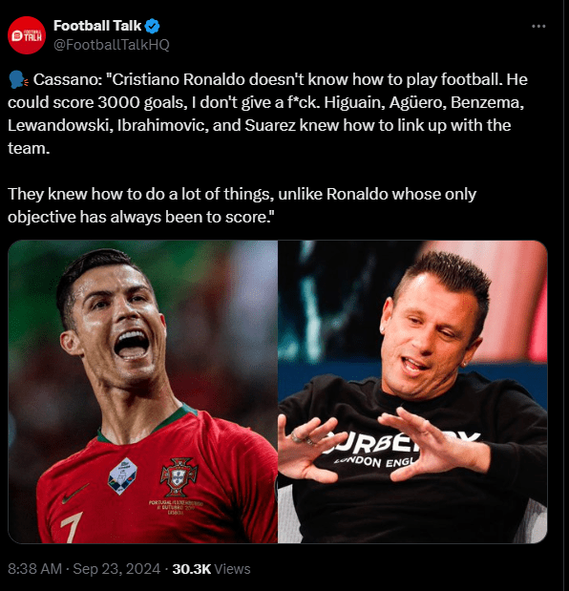The width and height of the screenshot is (569, 591).
Task: Click the diamond match badge on the jersey
Action: click(x=123, y=476)
